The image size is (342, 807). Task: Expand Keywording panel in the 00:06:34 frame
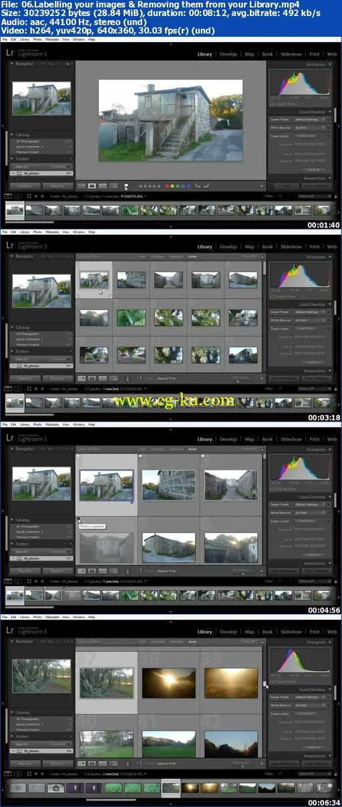[329, 755]
